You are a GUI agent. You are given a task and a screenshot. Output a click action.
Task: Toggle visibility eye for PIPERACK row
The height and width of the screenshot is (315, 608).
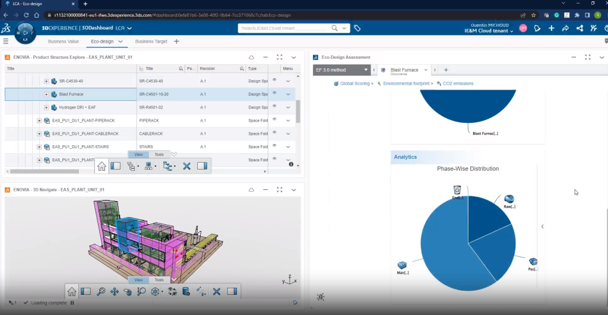coord(274,119)
